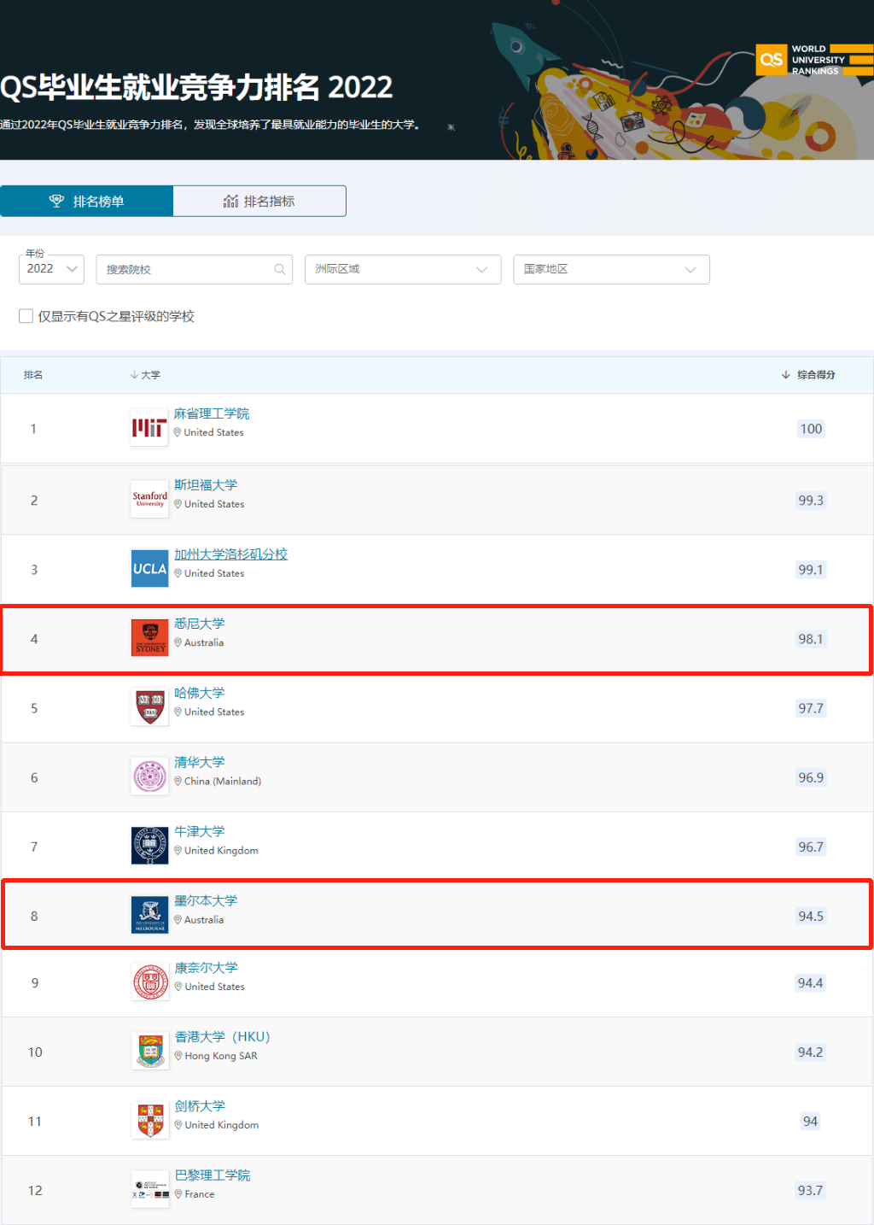Viewport: 874px width, 1225px height.
Task: Open the 2022 year dropdown
Action: pyautogui.click(x=51, y=269)
